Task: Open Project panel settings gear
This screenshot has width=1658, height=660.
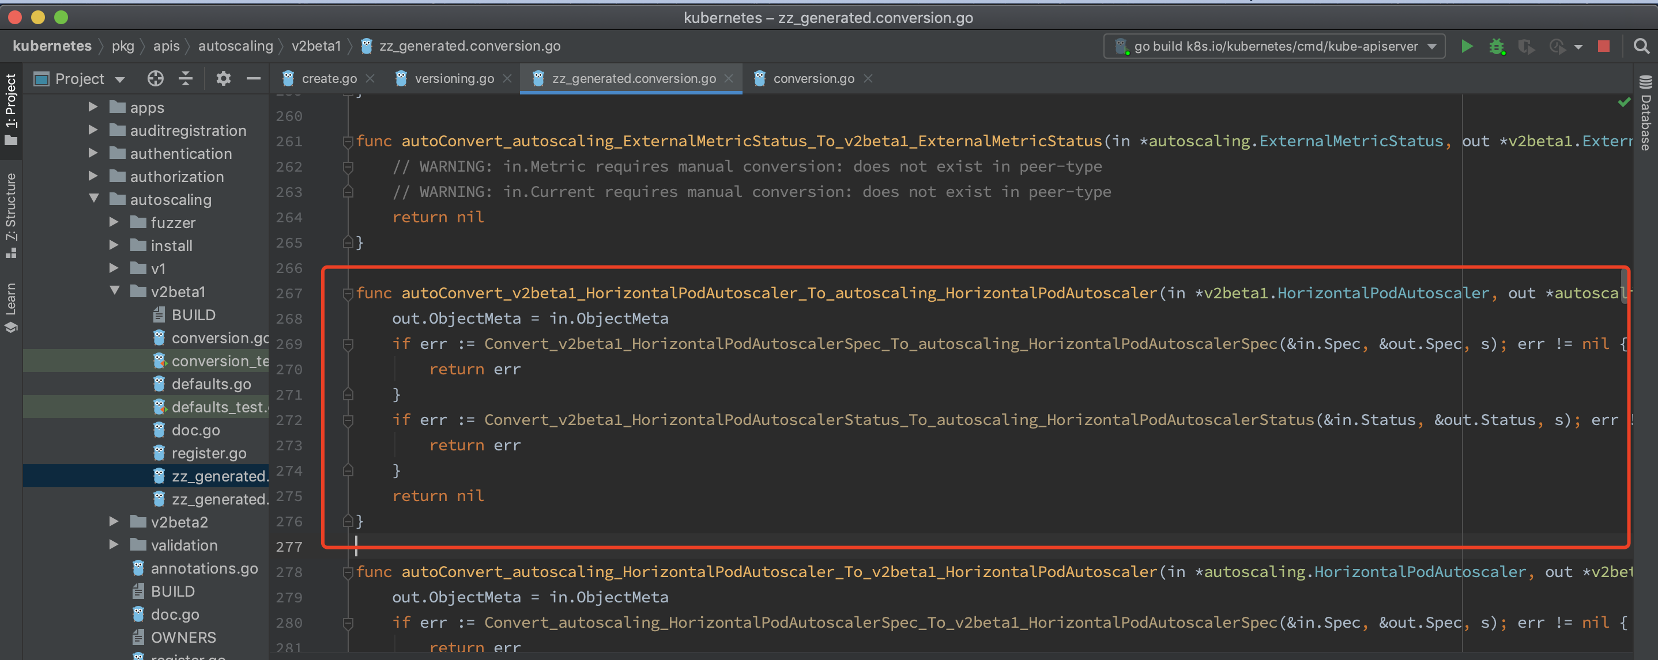Action: tap(223, 78)
